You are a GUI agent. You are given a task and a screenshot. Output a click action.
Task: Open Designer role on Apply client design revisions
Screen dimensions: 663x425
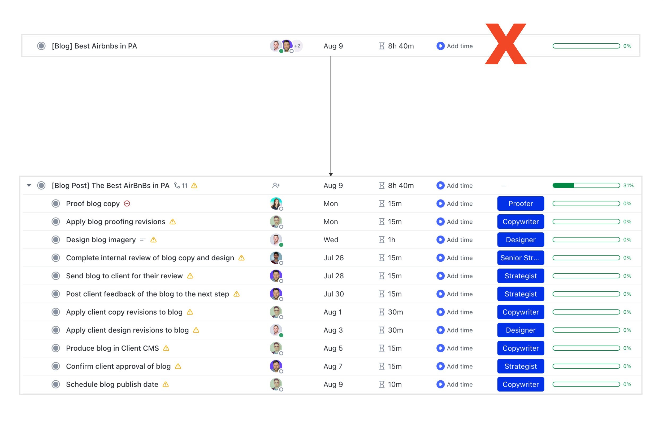[521, 330]
